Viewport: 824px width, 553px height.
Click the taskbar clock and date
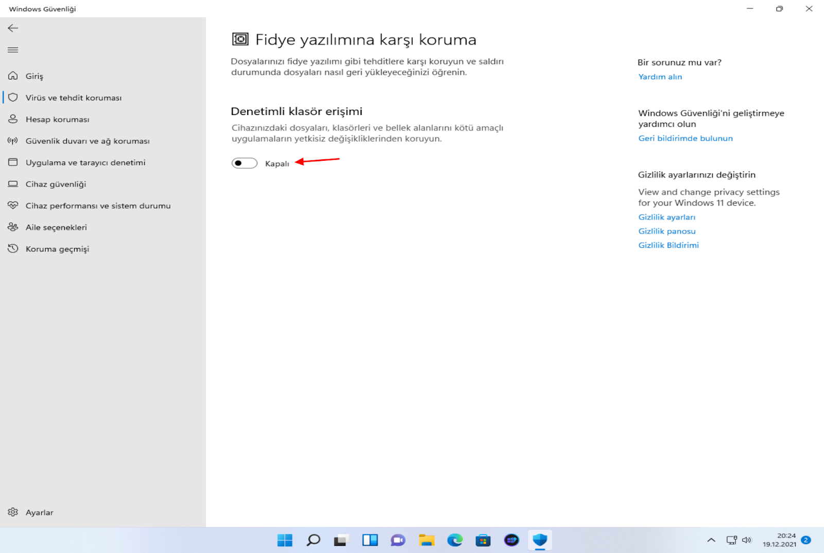(x=780, y=540)
